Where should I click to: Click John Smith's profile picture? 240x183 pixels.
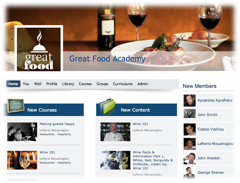pyautogui.click(x=189, y=114)
